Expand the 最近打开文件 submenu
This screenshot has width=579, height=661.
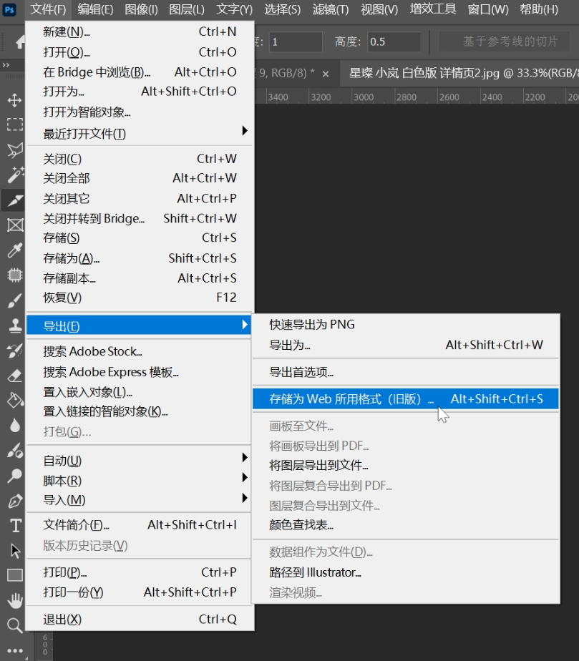point(140,134)
